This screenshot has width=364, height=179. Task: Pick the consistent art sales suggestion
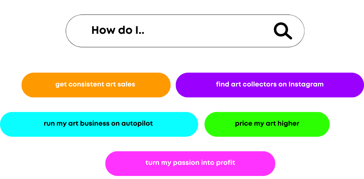pyautogui.click(x=96, y=85)
